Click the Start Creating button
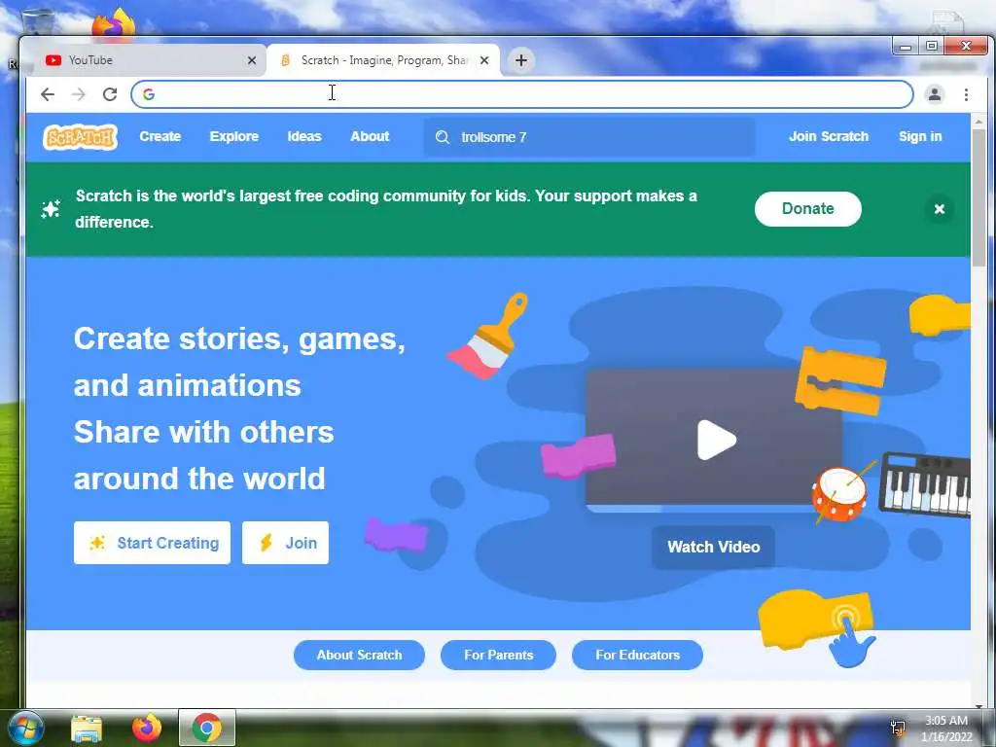This screenshot has height=747, width=996. point(152,543)
